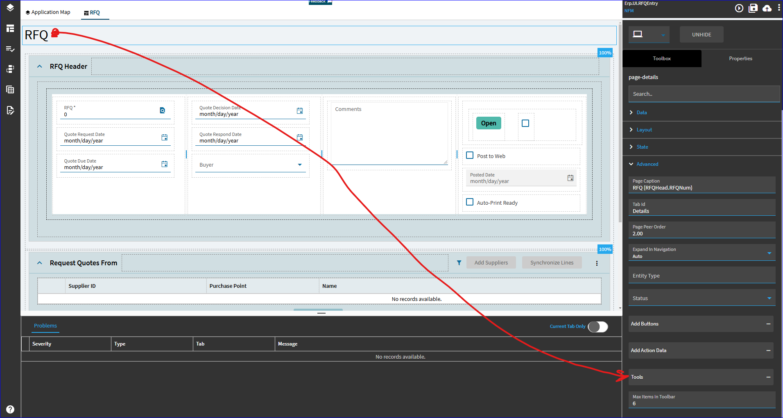Open the Quote Due Date calendar
Screen dimensions: 783x418
pyautogui.click(x=165, y=164)
